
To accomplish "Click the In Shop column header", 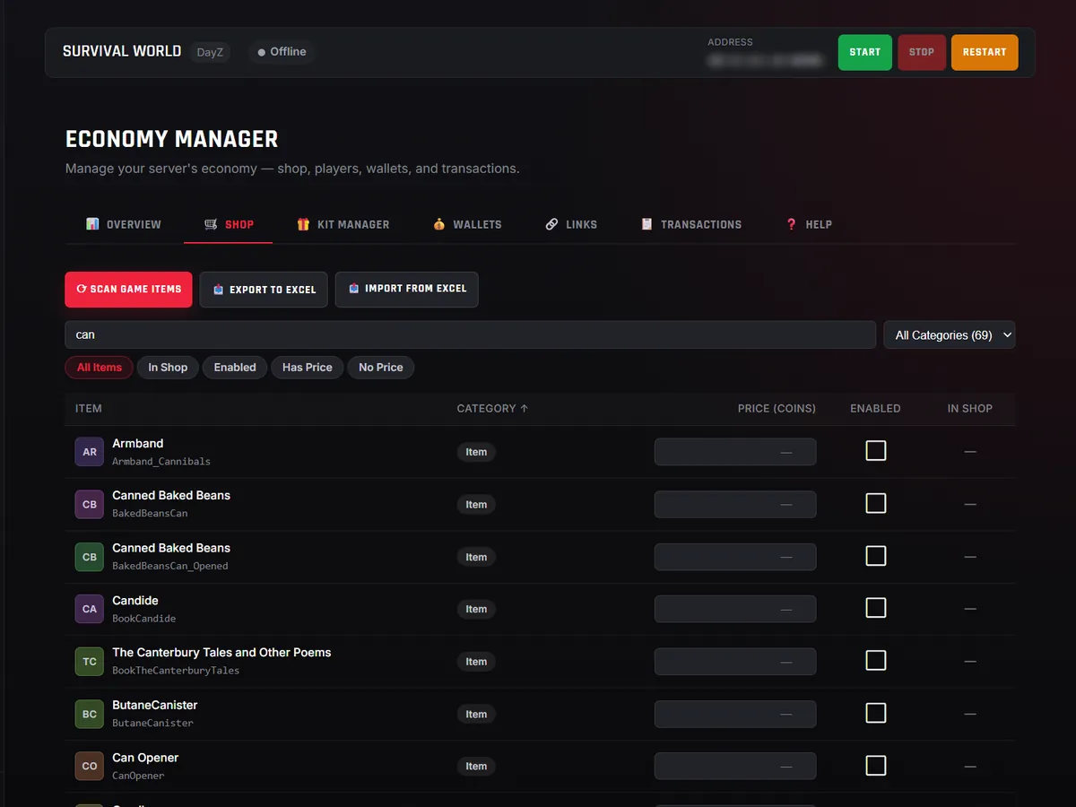I will coord(970,408).
